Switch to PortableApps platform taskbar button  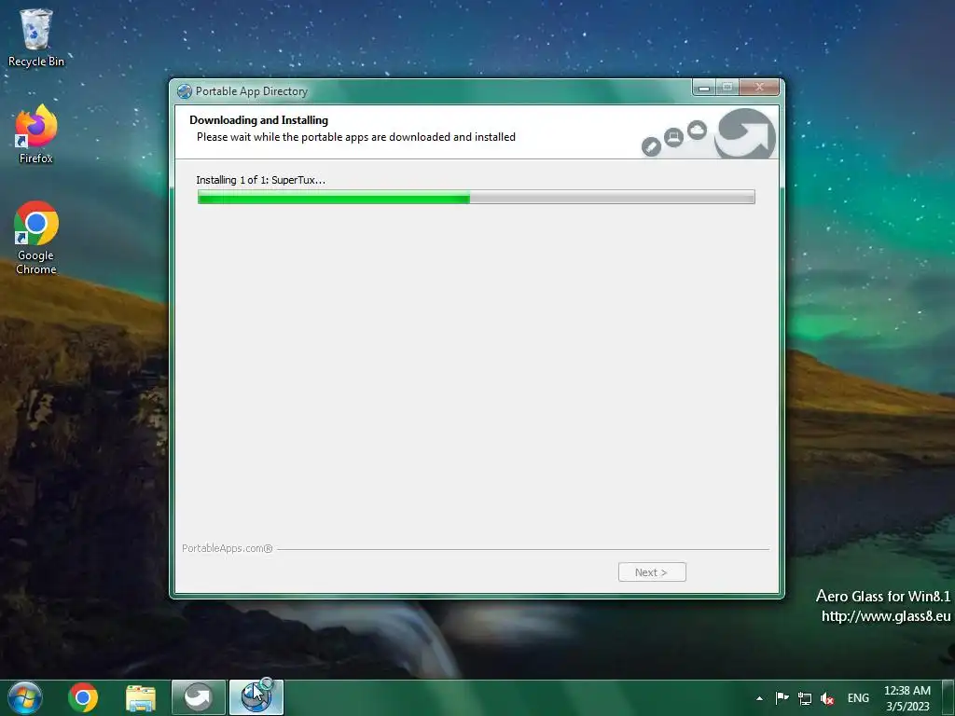(x=199, y=697)
